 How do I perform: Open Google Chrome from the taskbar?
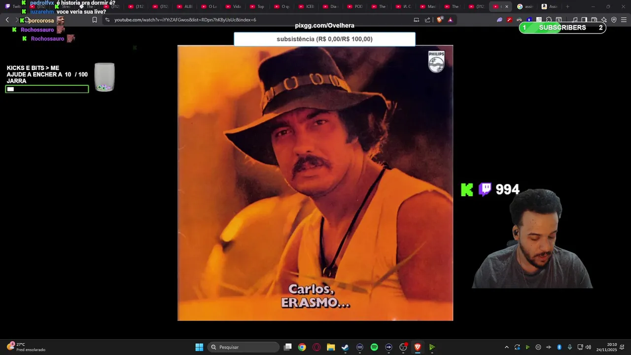tap(302, 347)
